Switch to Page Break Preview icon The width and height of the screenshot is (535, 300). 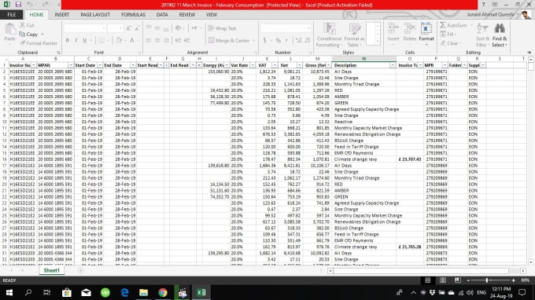click(458, 280)
